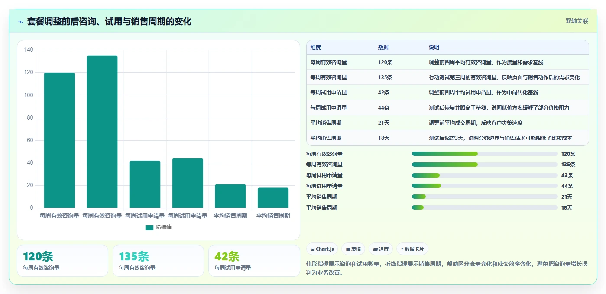
Task: Open the 135条 data card
Action: 158,261
